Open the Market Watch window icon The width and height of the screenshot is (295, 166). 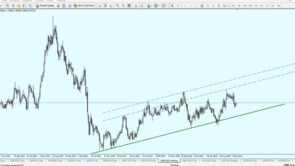(7, 6)
